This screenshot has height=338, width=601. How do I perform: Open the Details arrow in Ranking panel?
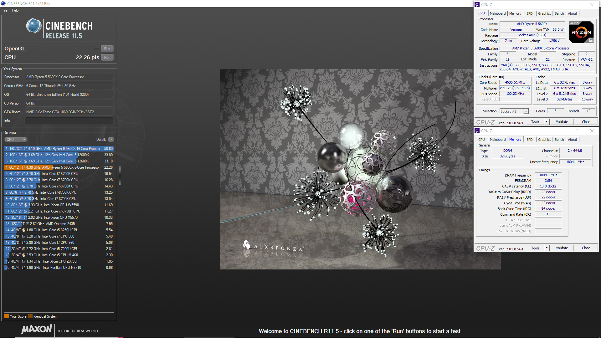coord(111,140)
